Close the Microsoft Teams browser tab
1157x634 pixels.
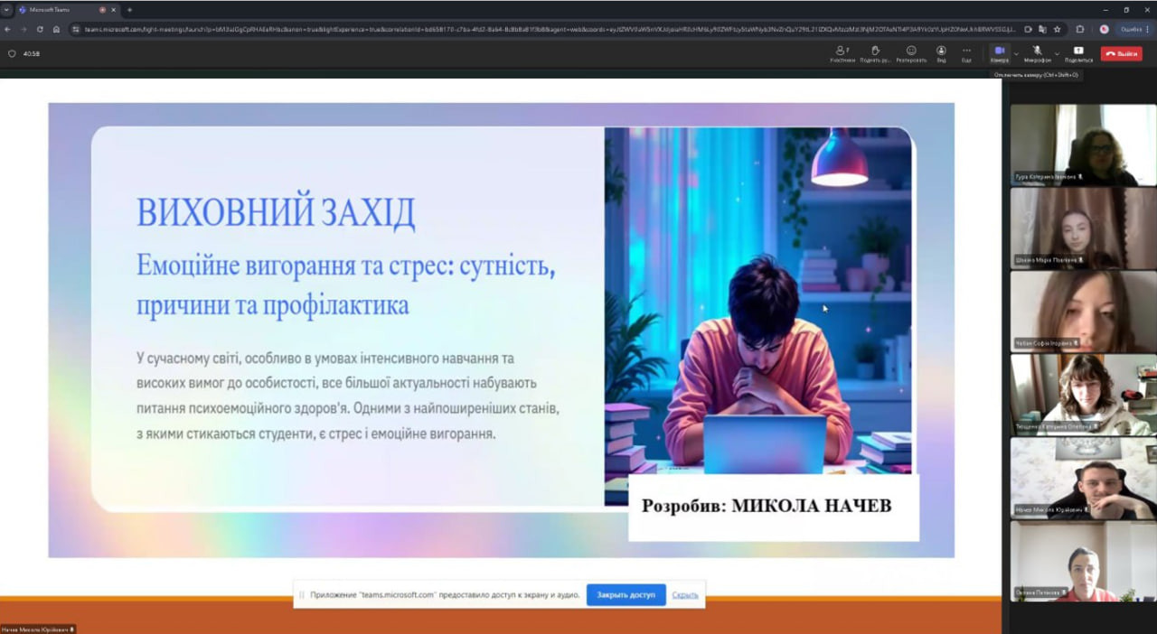pyautogui.click(x=113, y=9)
